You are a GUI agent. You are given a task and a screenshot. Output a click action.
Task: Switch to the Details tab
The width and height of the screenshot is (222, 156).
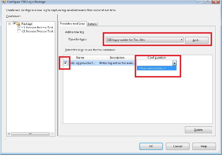[x=92, y=24]
